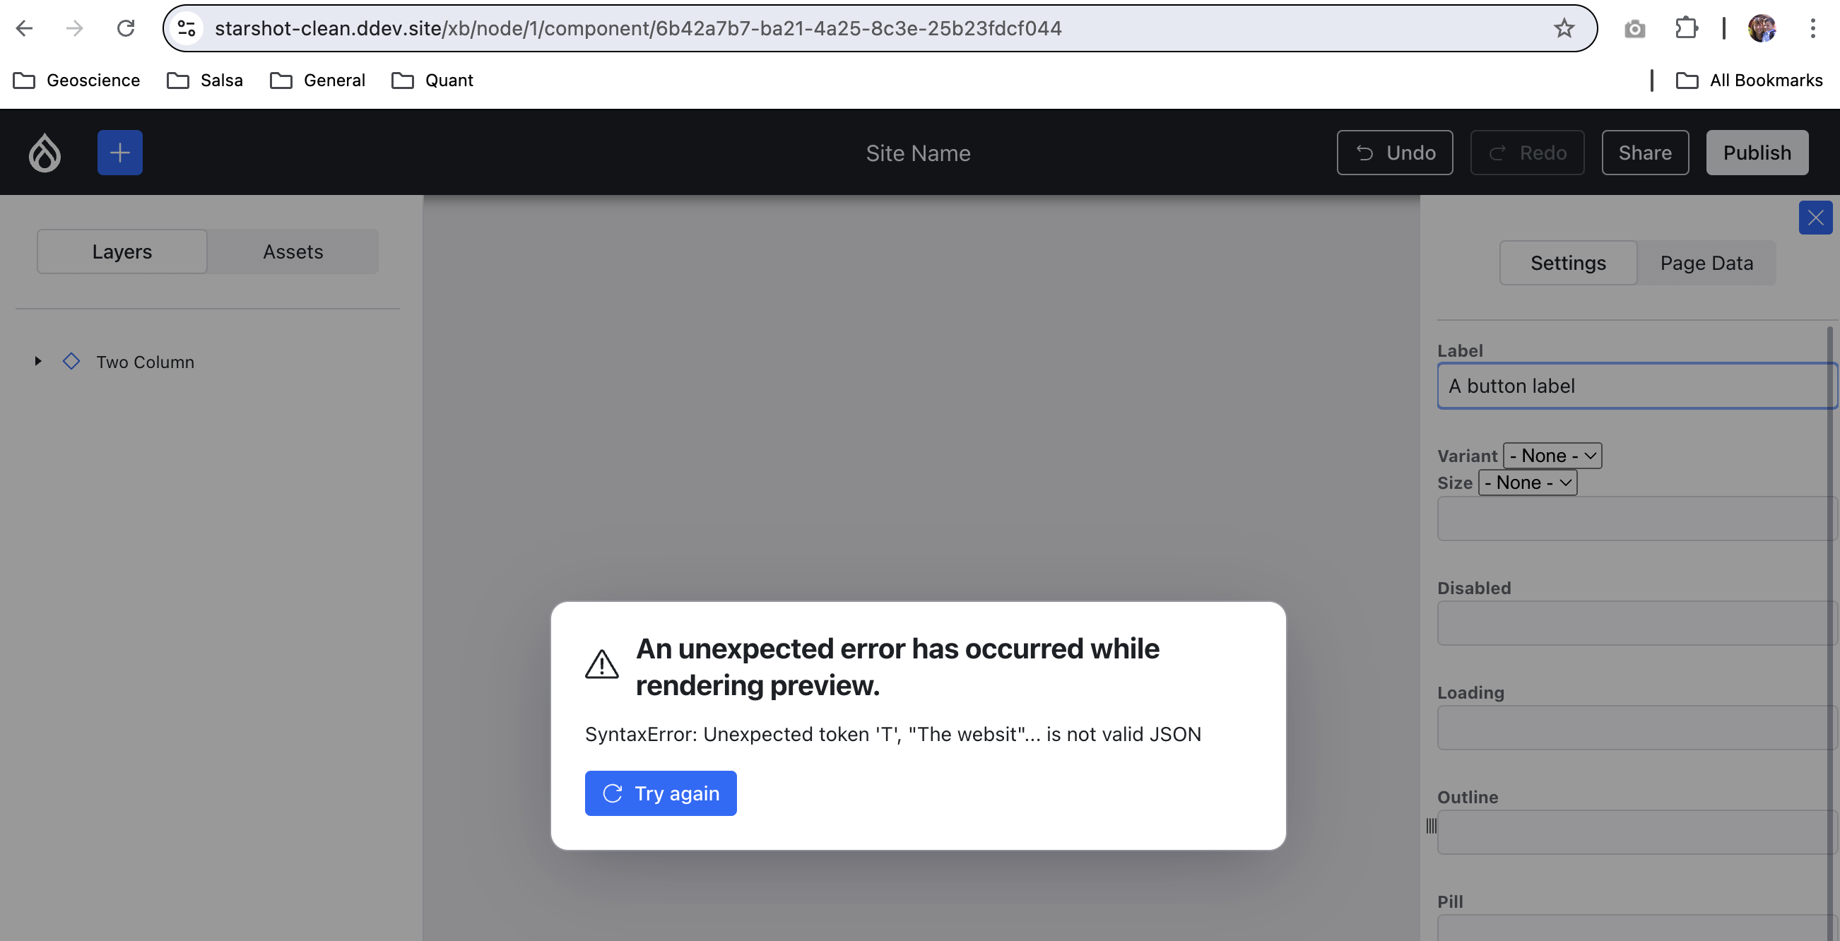Viewport: 1840px width, 941px height.
Task: Open the Variant dropdown
Action: coord(1552,456)
